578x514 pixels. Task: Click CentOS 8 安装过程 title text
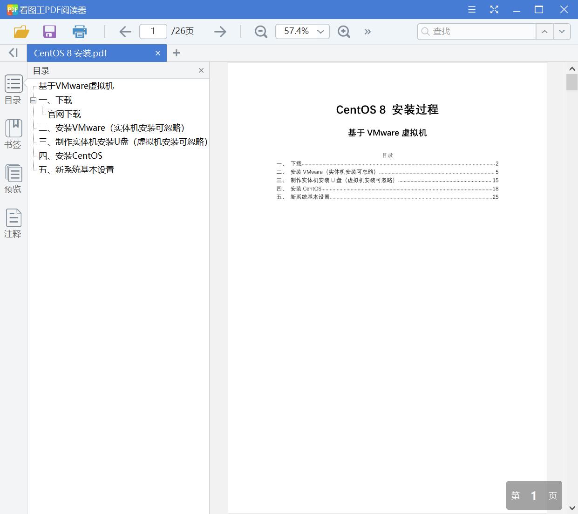pos(387,109)
